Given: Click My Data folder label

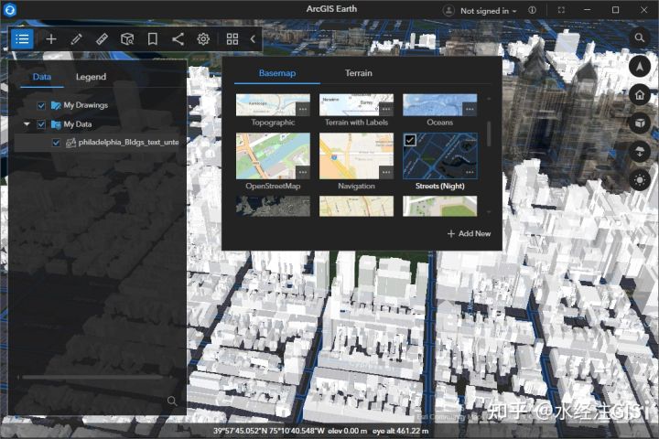Looking at the screenshot, I should tap(78, 124).
